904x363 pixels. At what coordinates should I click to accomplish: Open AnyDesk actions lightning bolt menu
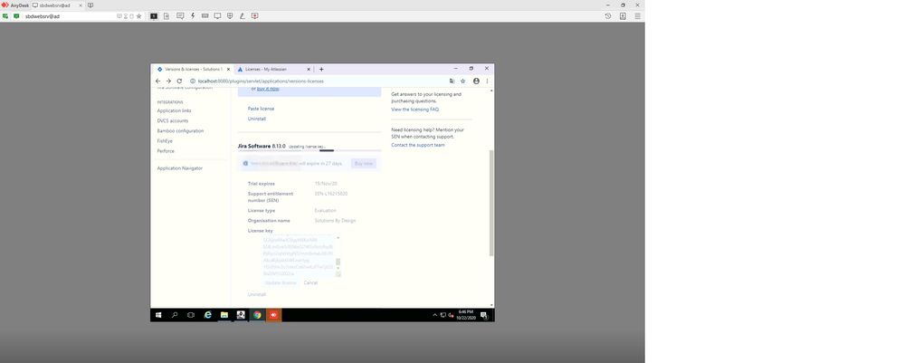[x=193, y=16]
